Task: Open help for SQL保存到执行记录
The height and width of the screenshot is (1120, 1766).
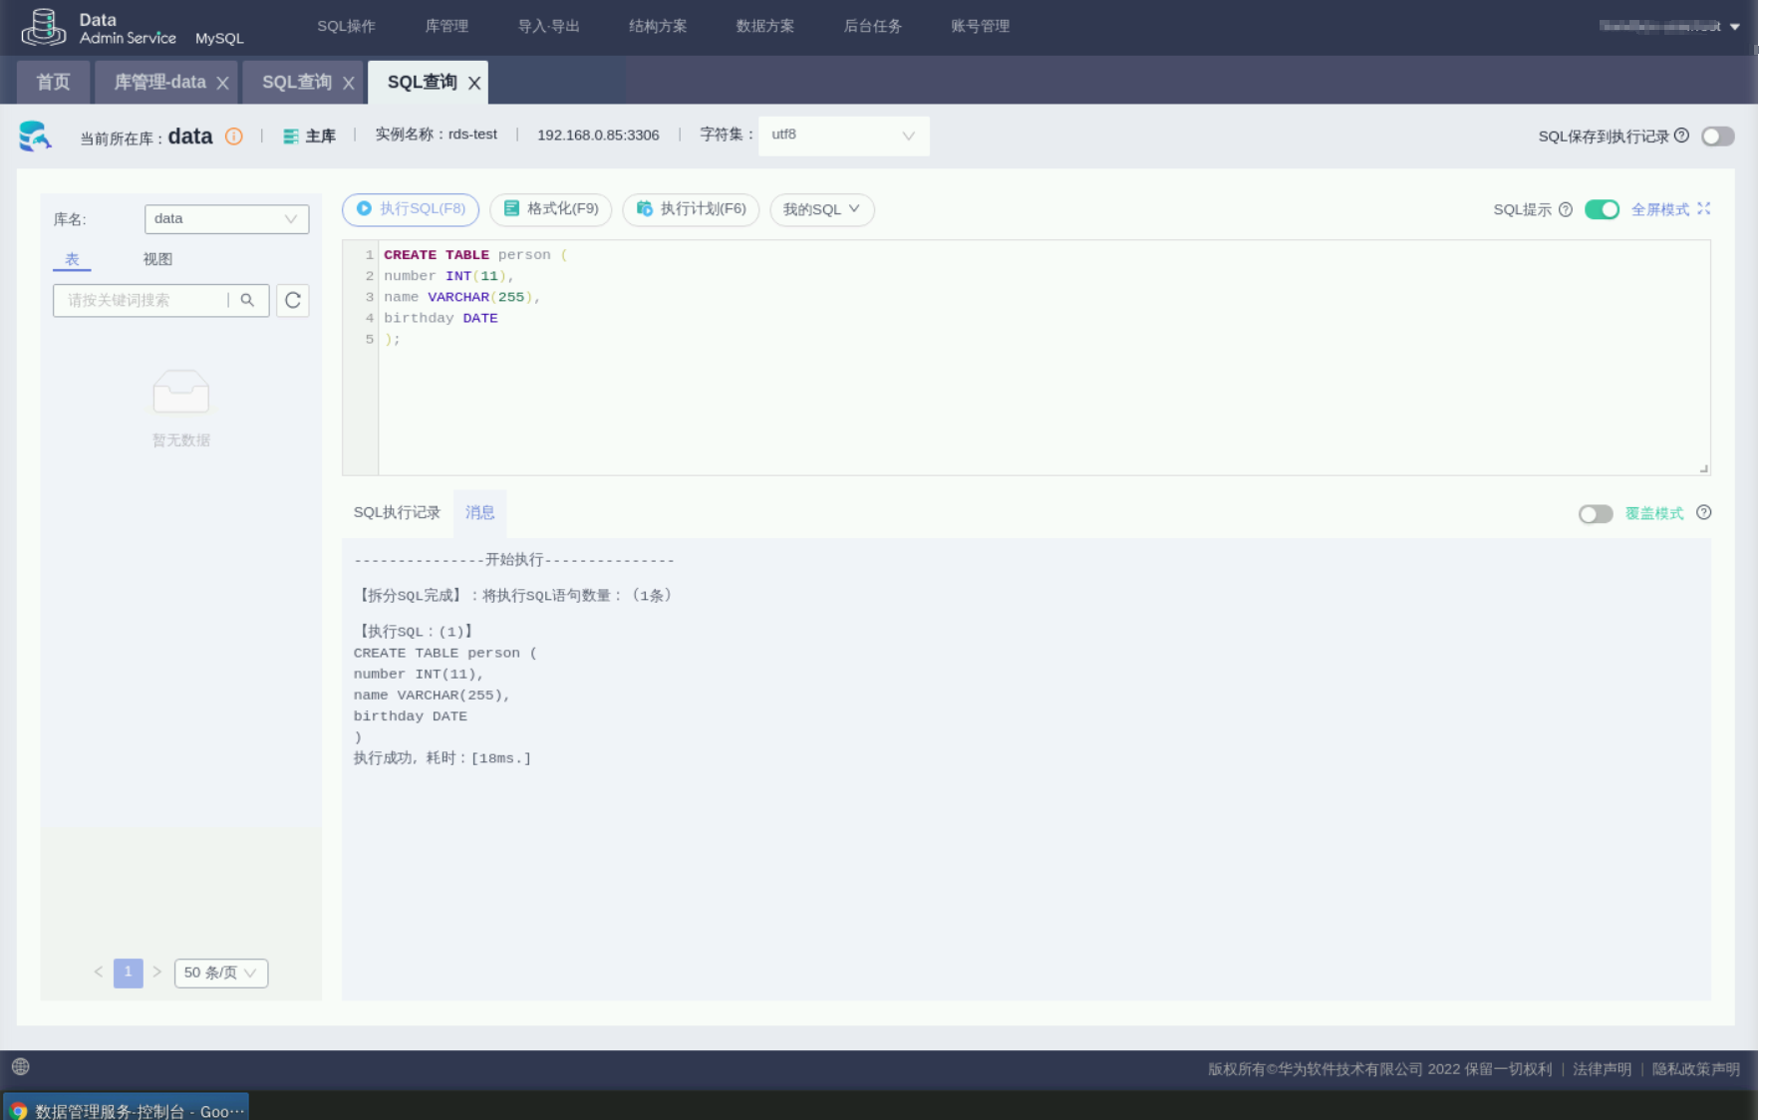Action: 1681,136
